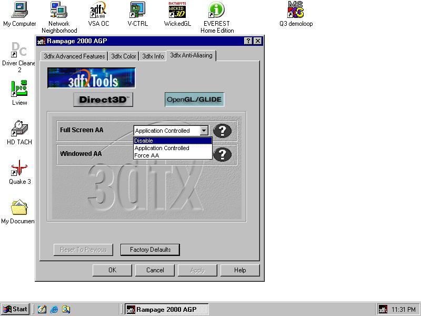Screen dimensions: 421x316
Task: Switch to the 3dfx Advanced Features tab
Action: pyautogui.click(x=74, y=56)
